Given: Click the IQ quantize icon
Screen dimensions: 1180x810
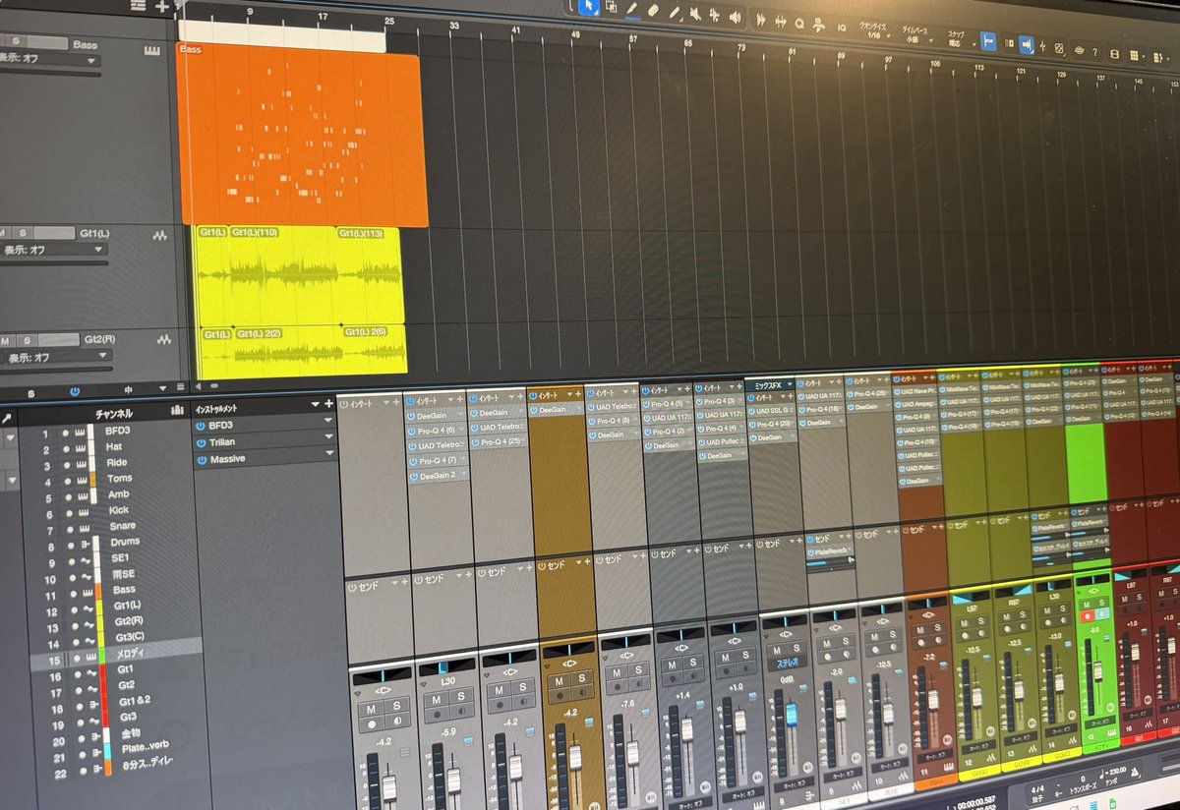Looking at the screenshot, I should 842,27.
